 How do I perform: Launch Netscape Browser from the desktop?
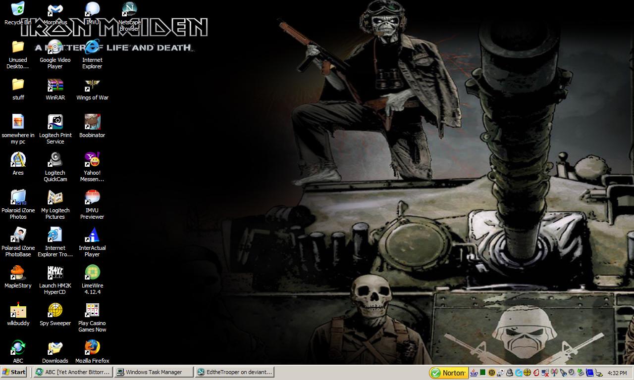tap(129, 17)
